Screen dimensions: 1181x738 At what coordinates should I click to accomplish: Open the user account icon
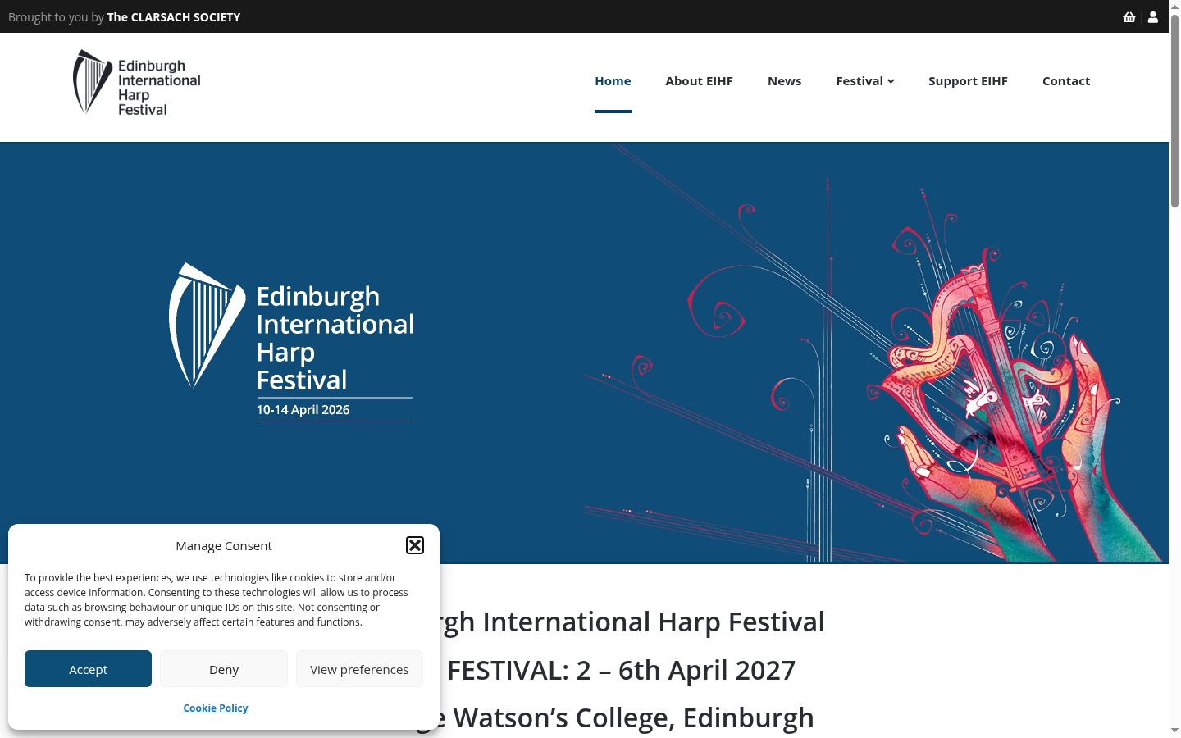(x=1153, y=16)
